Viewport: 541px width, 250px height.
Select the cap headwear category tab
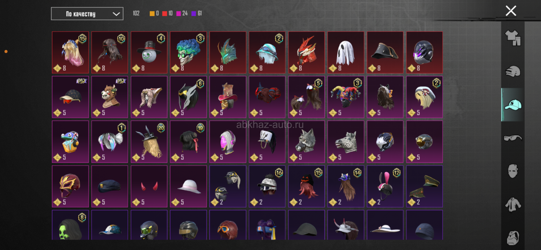coord(513,105)
